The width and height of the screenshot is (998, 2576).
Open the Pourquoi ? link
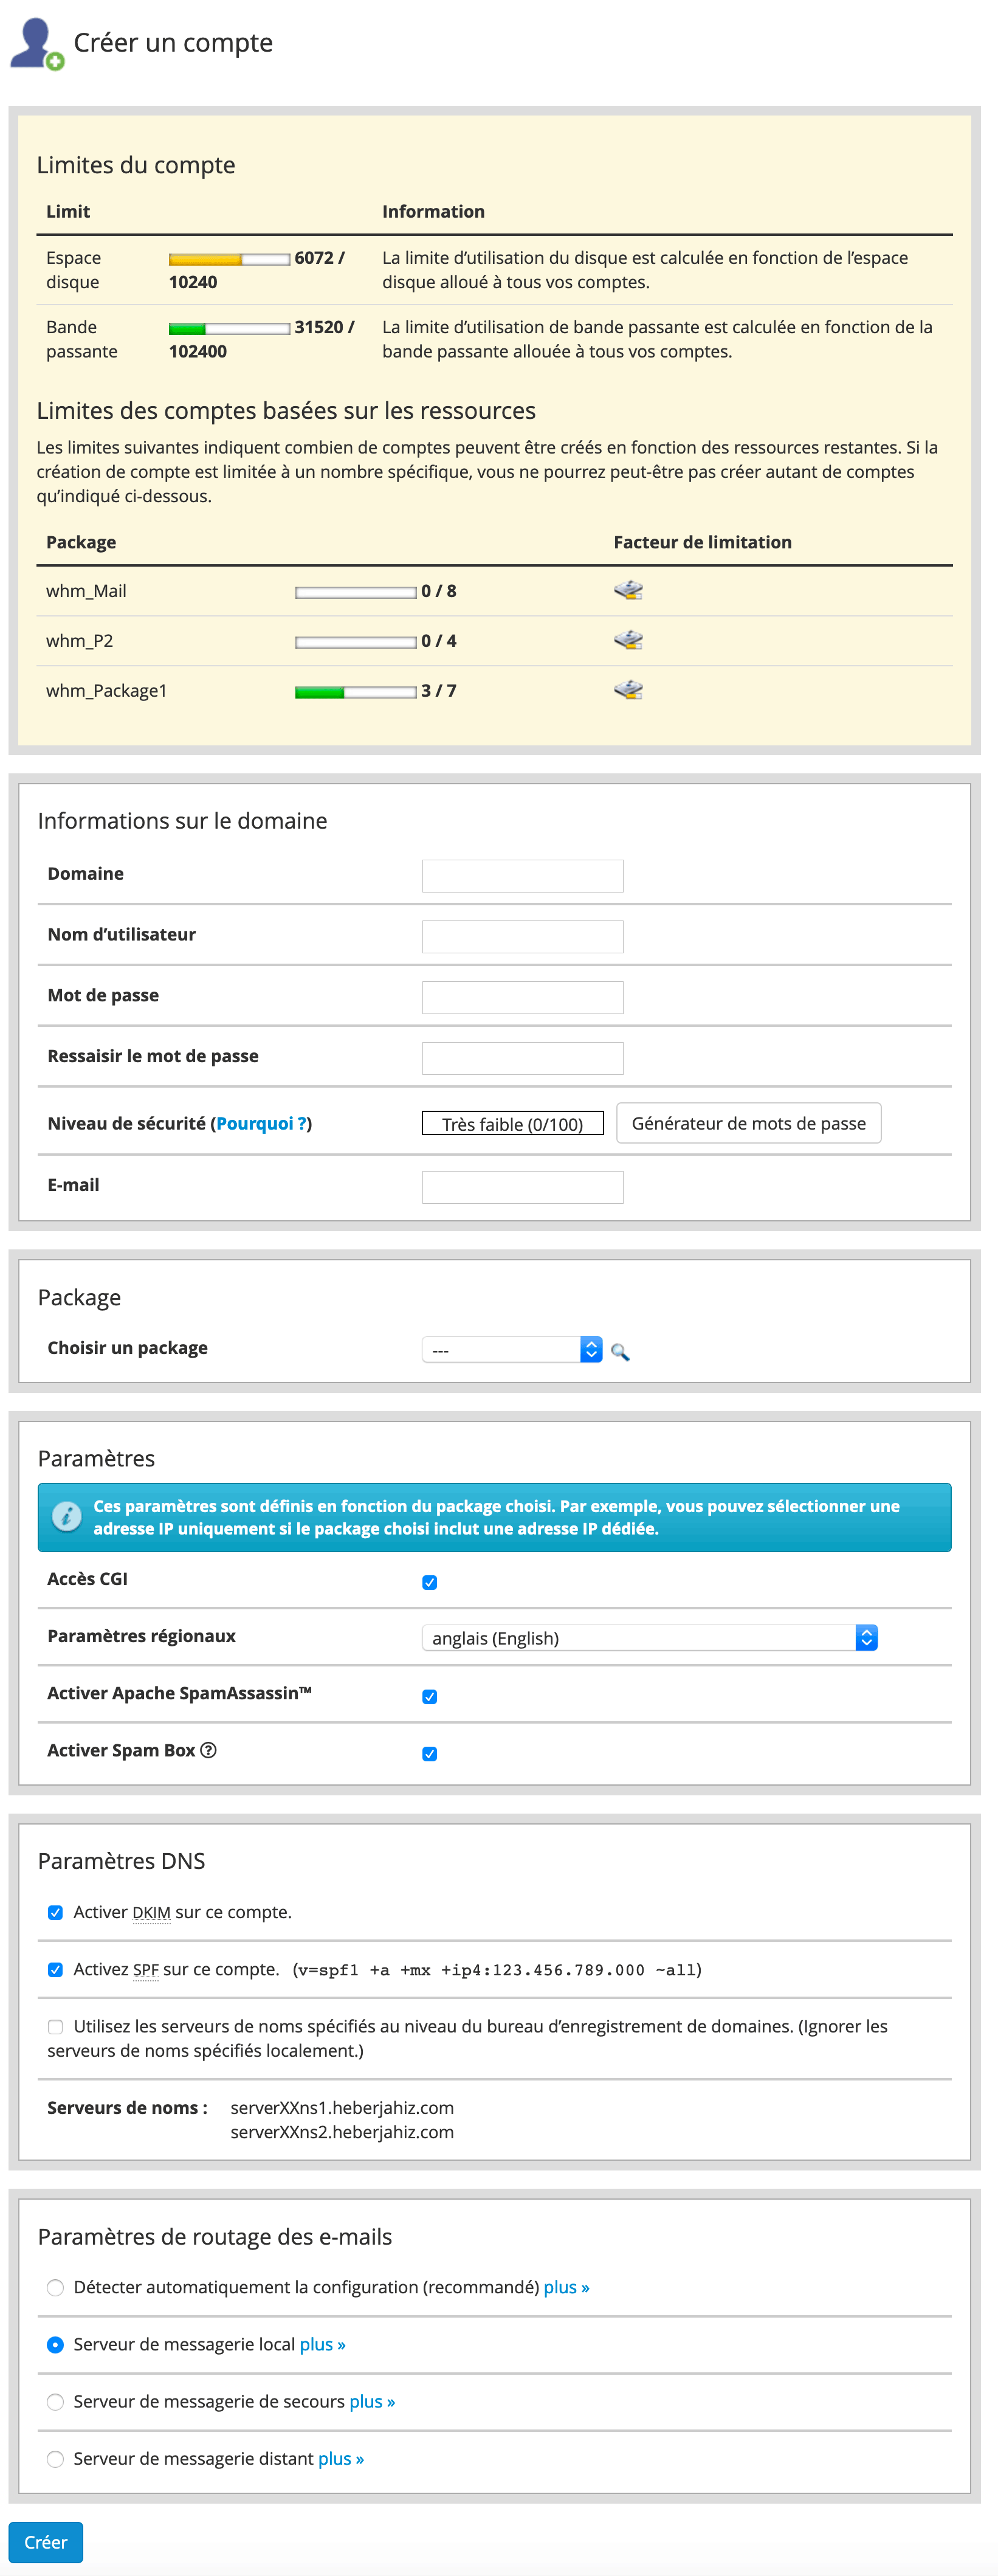(261, 1123)
